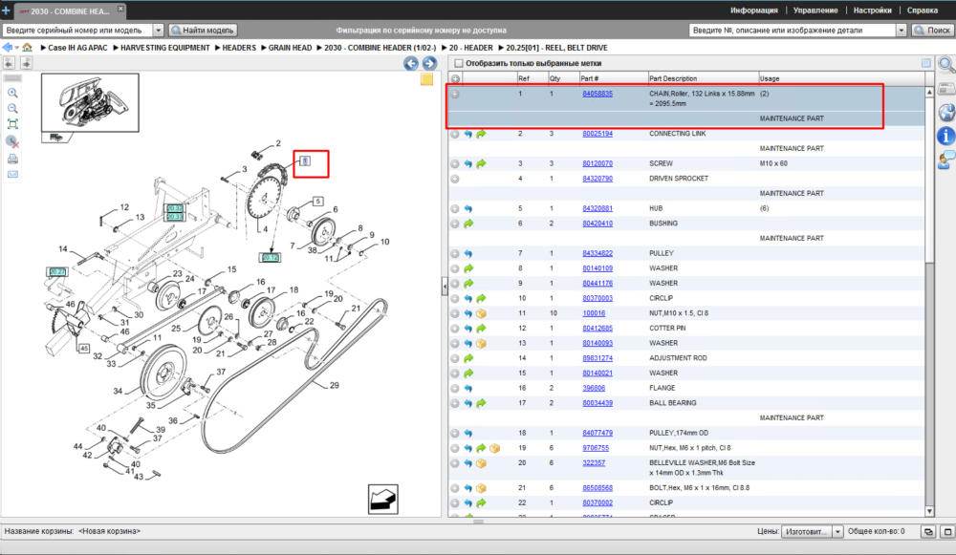Click reference label 5 in diagram
Viewport: 956px width, 555px height.
[x=317, y=201]
